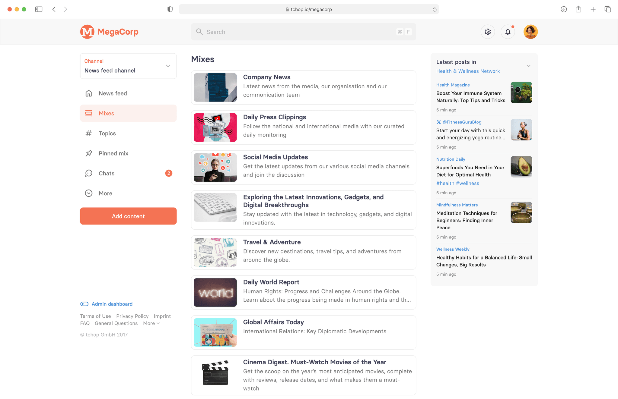This screenshot has width=618, height=399.
Task: Open the Admin dashboard link
Action: click(112, 304)
